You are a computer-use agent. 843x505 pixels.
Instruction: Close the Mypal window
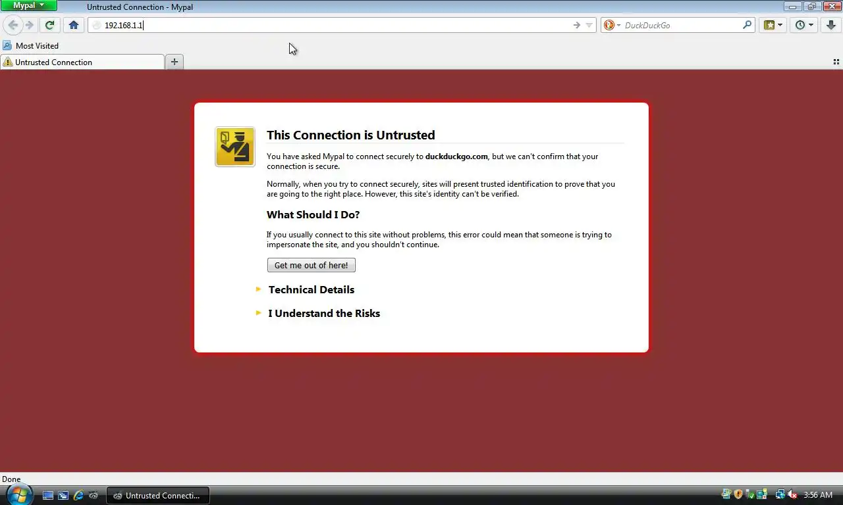(x=831, y=6)
